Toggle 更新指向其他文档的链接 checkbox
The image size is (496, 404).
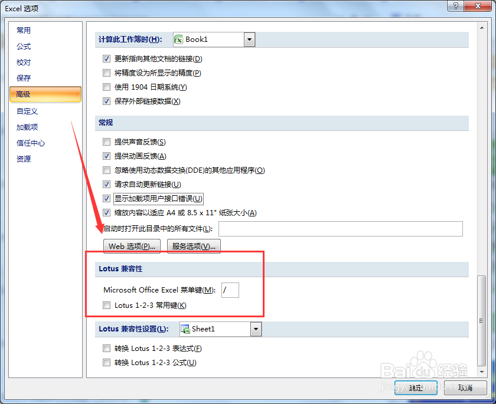coord(106,59)
